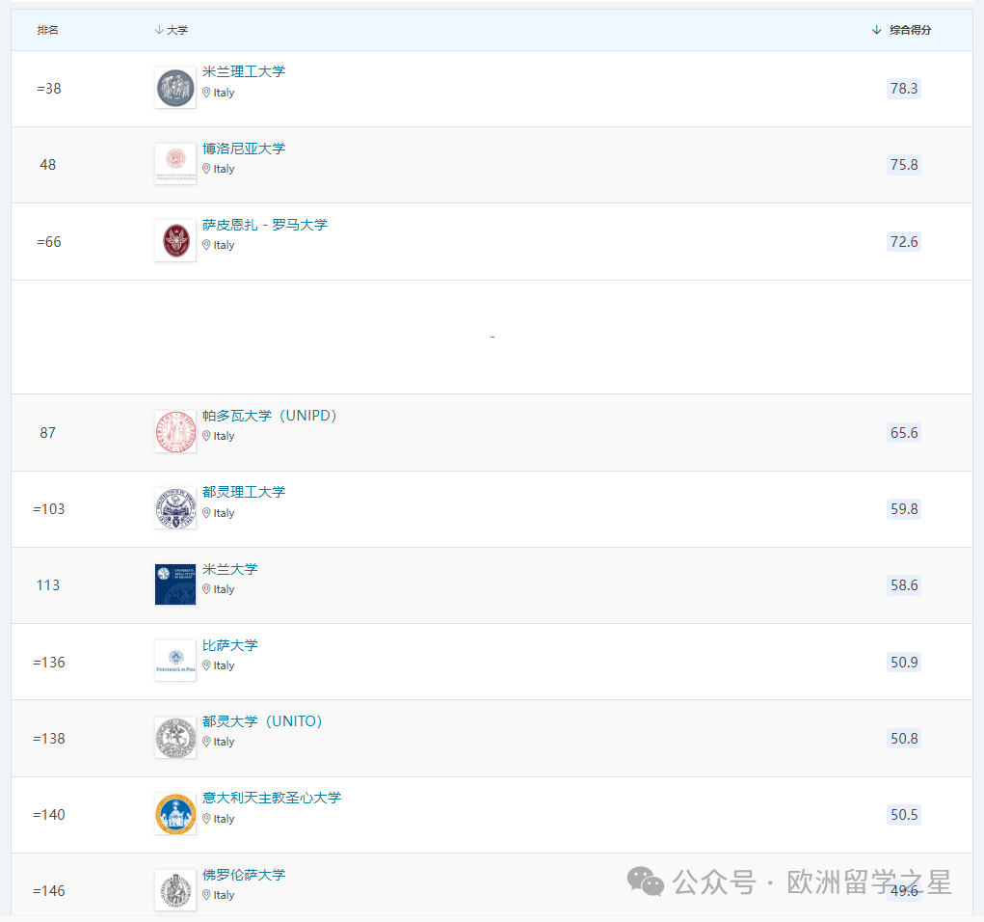Screen dimensions: 984x922
Task: Click the 78.3 score badge
Action: coord(904,89)
